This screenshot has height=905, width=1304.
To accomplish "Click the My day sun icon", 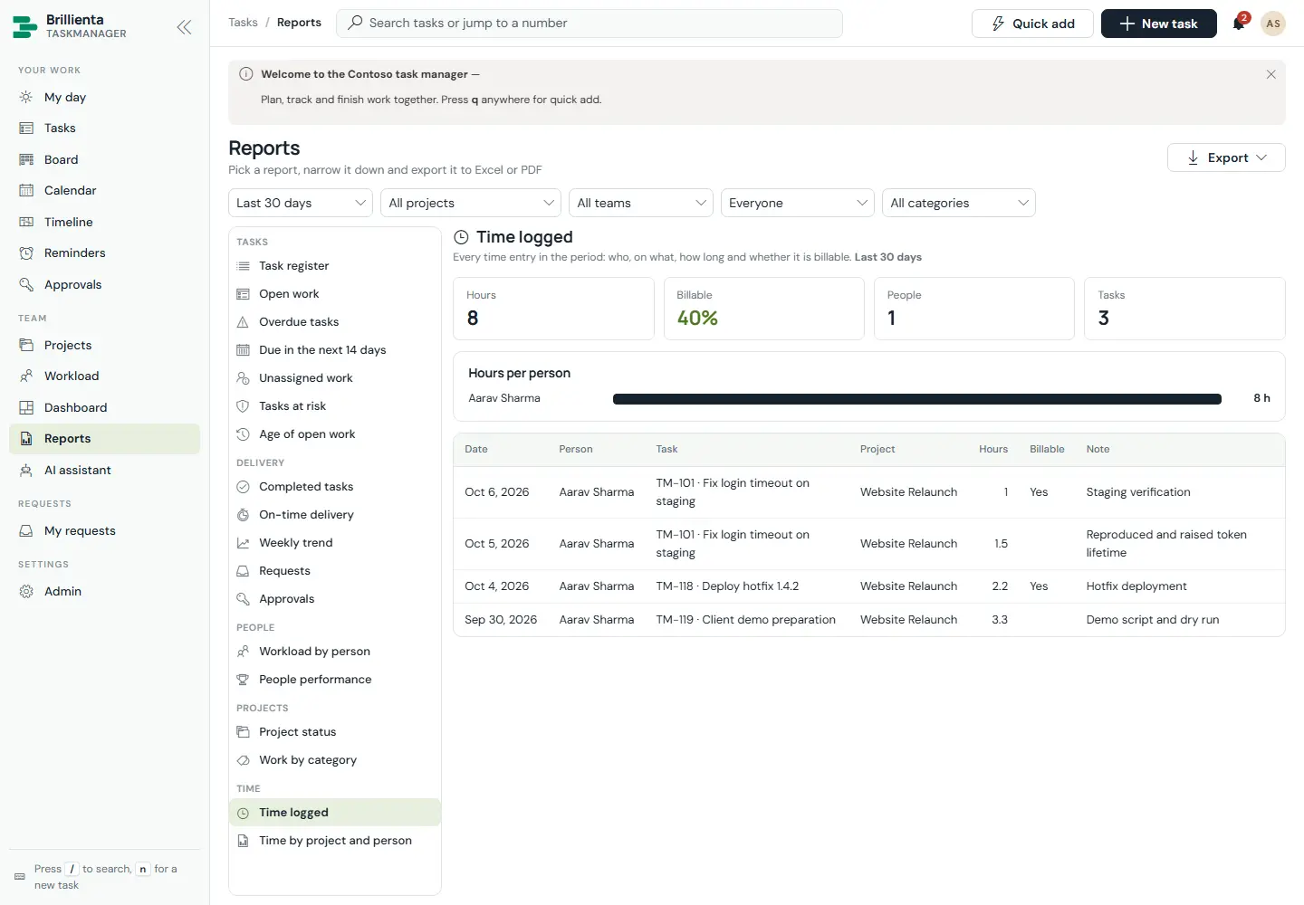I will coord(26,97).
